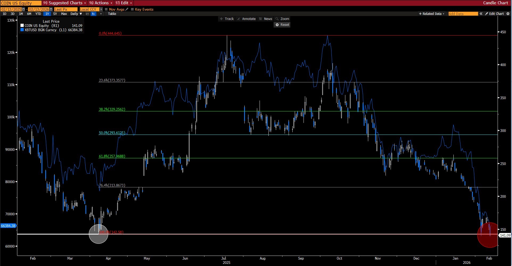Open chart settings gear icon
This screenshot has height=266, width=512.
click(x=508, y=14)
